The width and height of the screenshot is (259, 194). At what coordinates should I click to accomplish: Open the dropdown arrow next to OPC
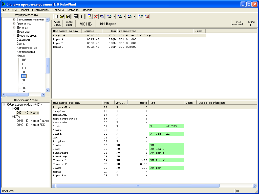(114, 16)
